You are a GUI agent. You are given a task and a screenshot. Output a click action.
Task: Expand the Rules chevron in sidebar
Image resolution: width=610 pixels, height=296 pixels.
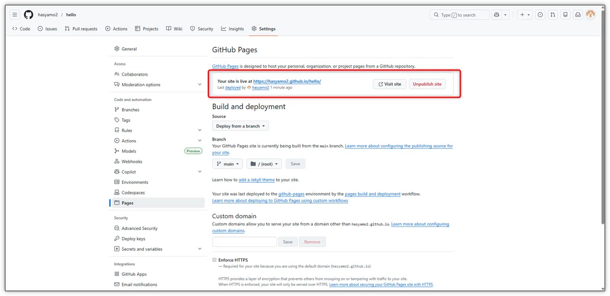[199, 130]
